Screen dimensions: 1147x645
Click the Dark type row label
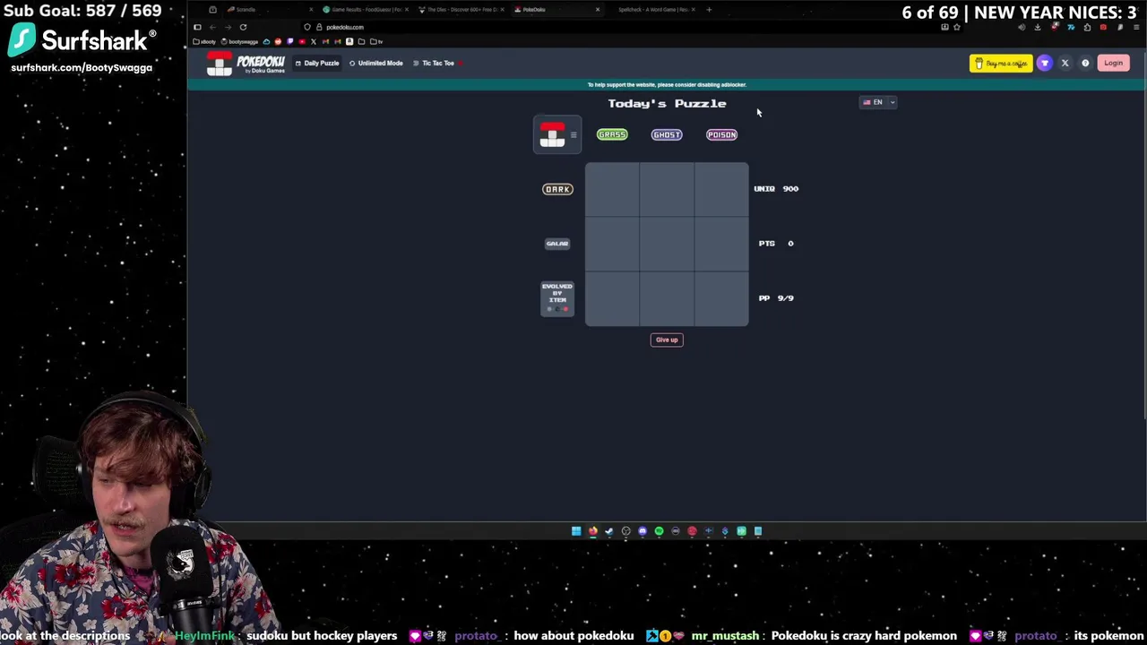(557, 189)
